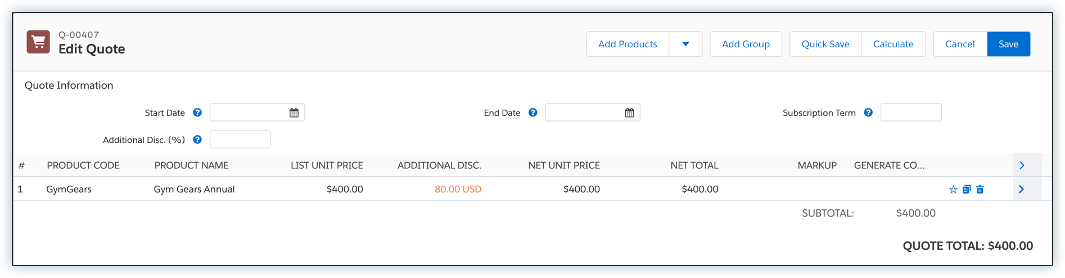Open the End Date calendar picker
This screenshot has height=278, width=1065.
pos(629,113)
